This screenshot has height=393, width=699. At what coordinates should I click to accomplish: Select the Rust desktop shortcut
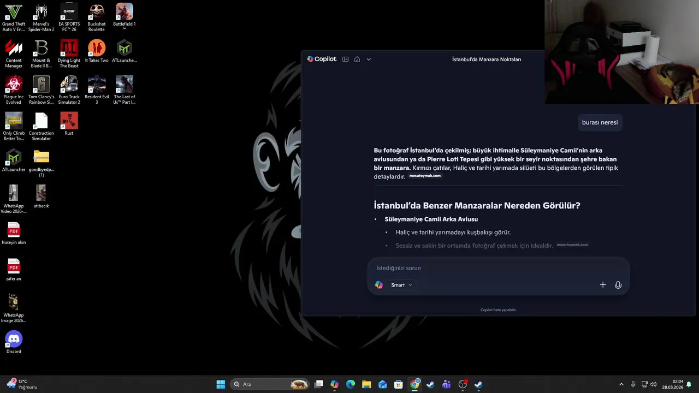pos(69,124)
